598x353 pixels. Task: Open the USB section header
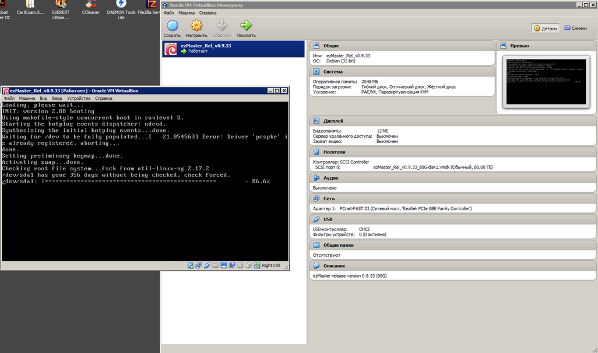tap(453, 219)
